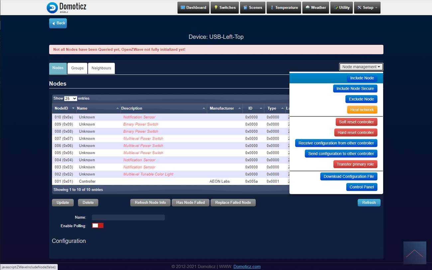Switch to the Neighbours tab
The height and width of the screenshot is (270, 432).
pyautogui.click(x=101, y=68)
